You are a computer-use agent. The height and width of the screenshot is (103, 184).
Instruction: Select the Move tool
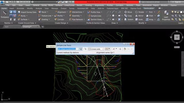(128, 12)
